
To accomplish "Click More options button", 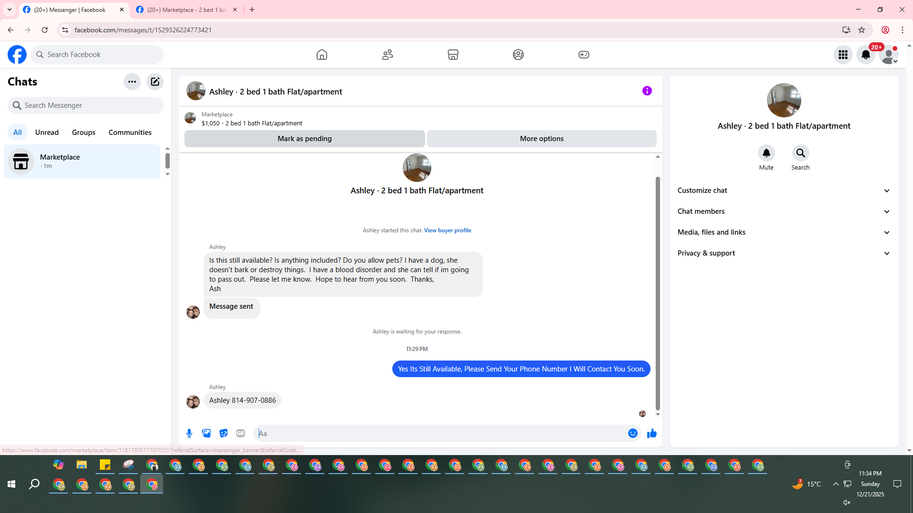I will [x=542, y=139].
